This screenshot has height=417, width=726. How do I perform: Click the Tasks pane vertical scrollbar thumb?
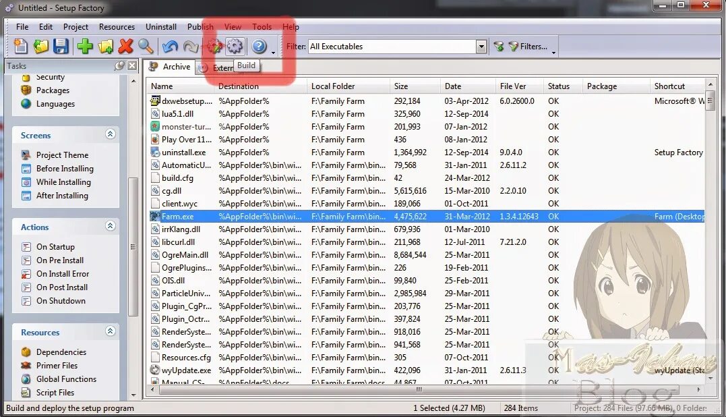pyautogui.click(x=133, y=246)
